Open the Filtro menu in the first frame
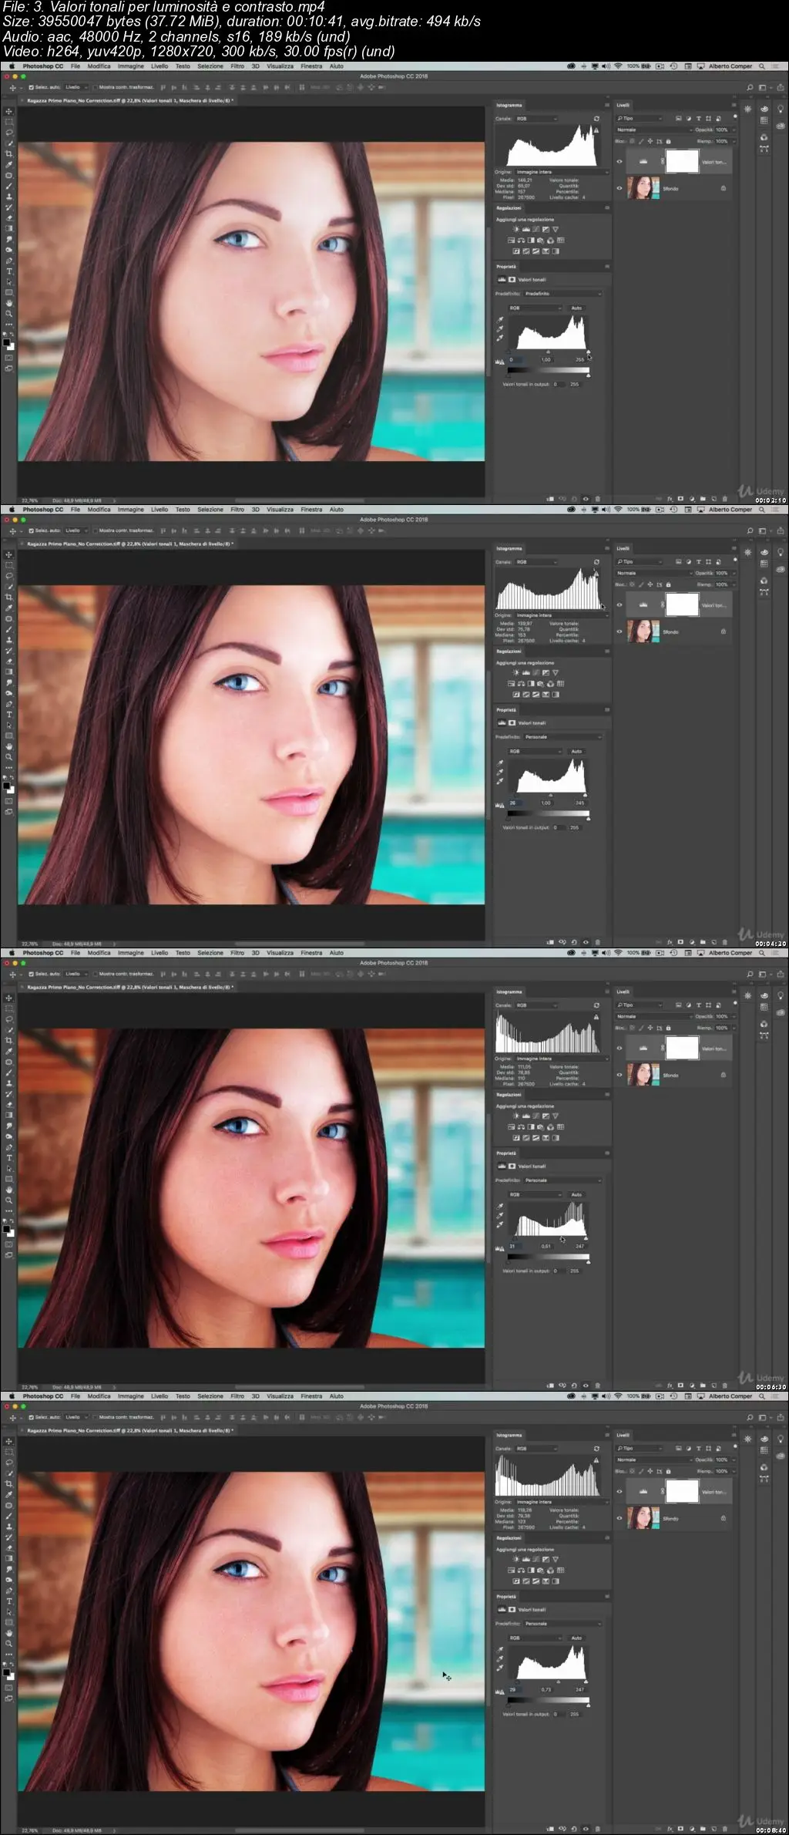 (237, 66)
